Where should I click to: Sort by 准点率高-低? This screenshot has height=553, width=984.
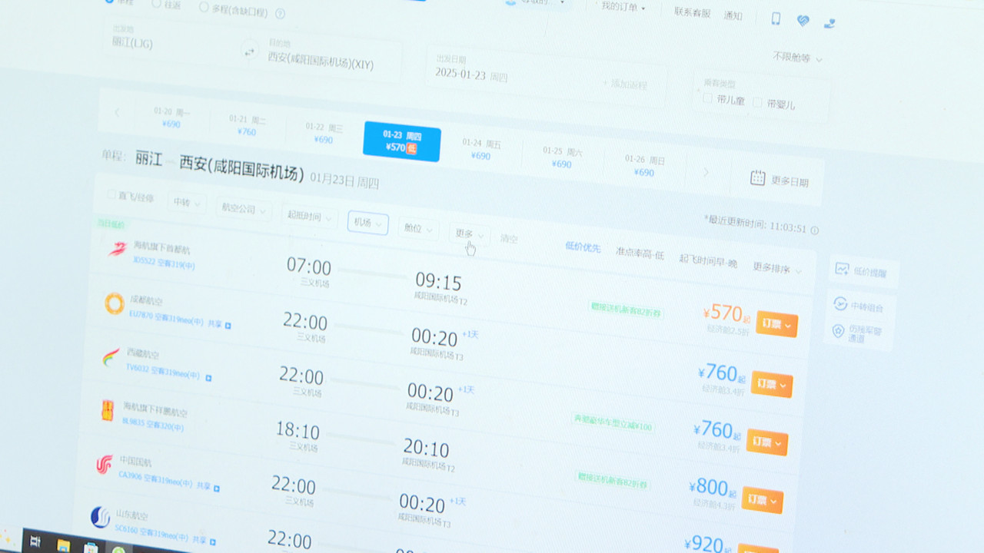coord(640,253)
